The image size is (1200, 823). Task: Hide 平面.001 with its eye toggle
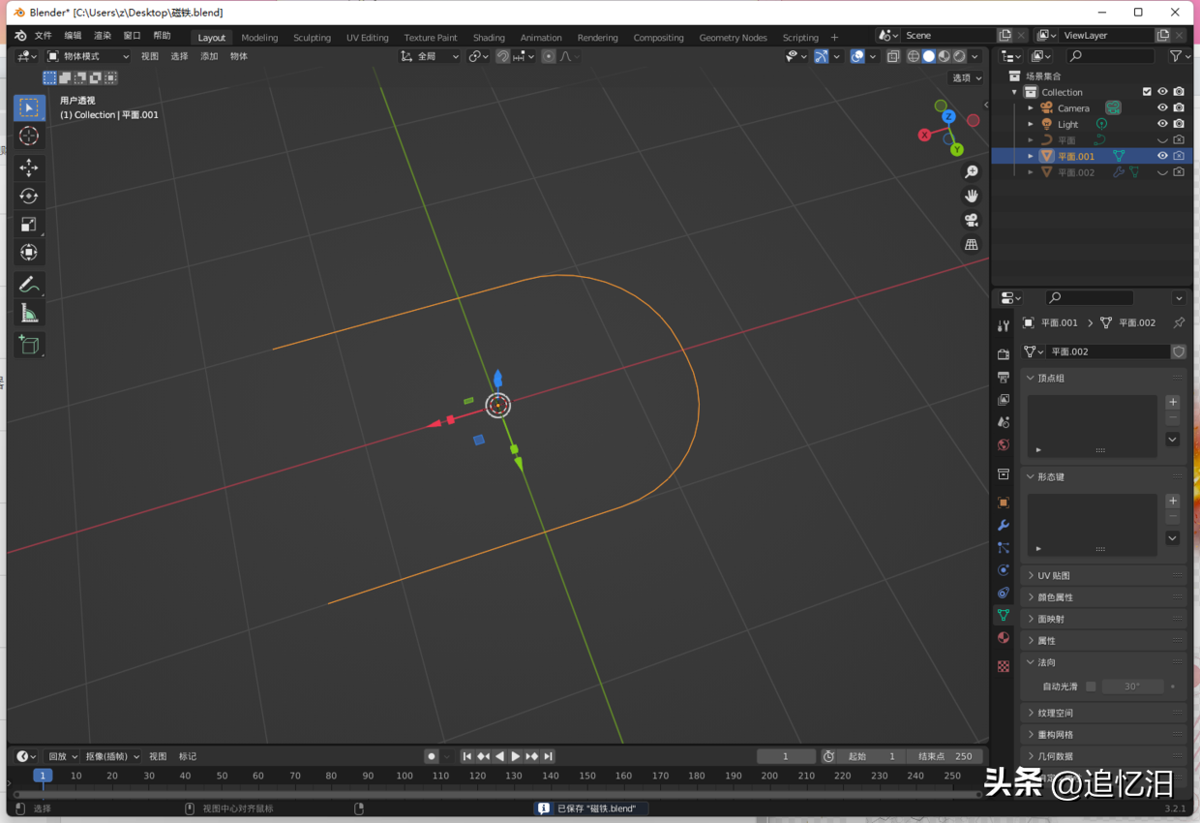click(1162, 155)
